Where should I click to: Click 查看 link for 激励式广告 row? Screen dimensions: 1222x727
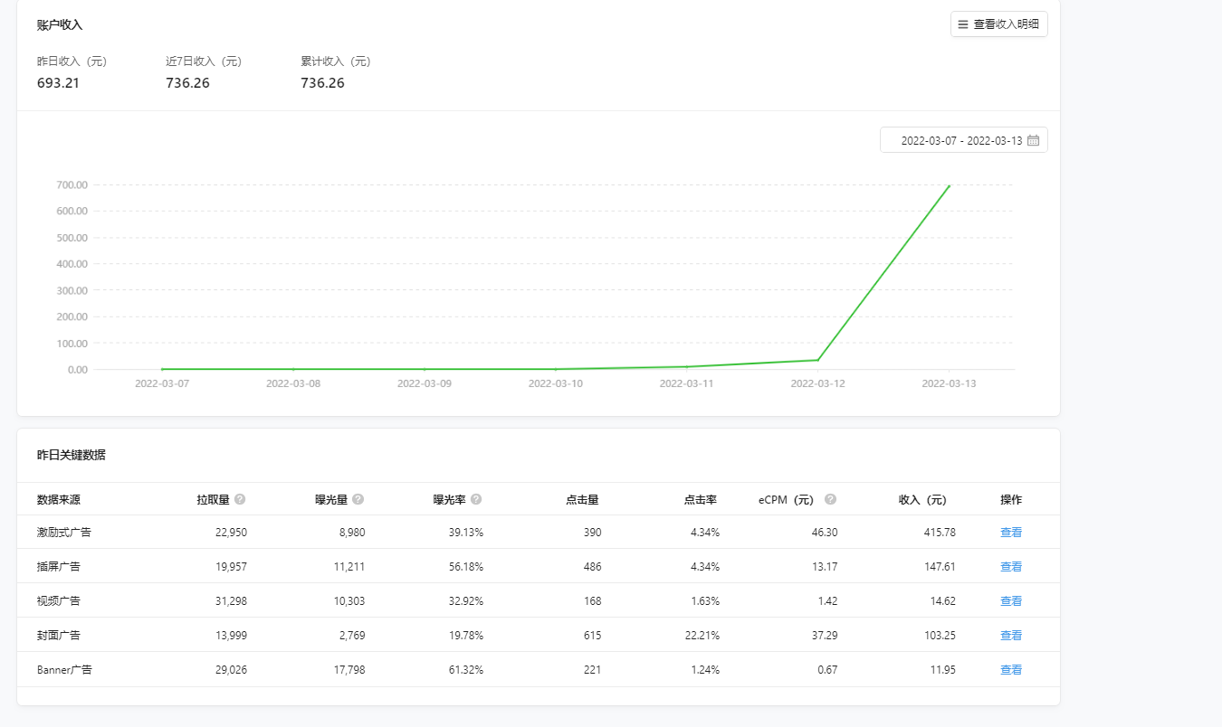click(1011, 533)
